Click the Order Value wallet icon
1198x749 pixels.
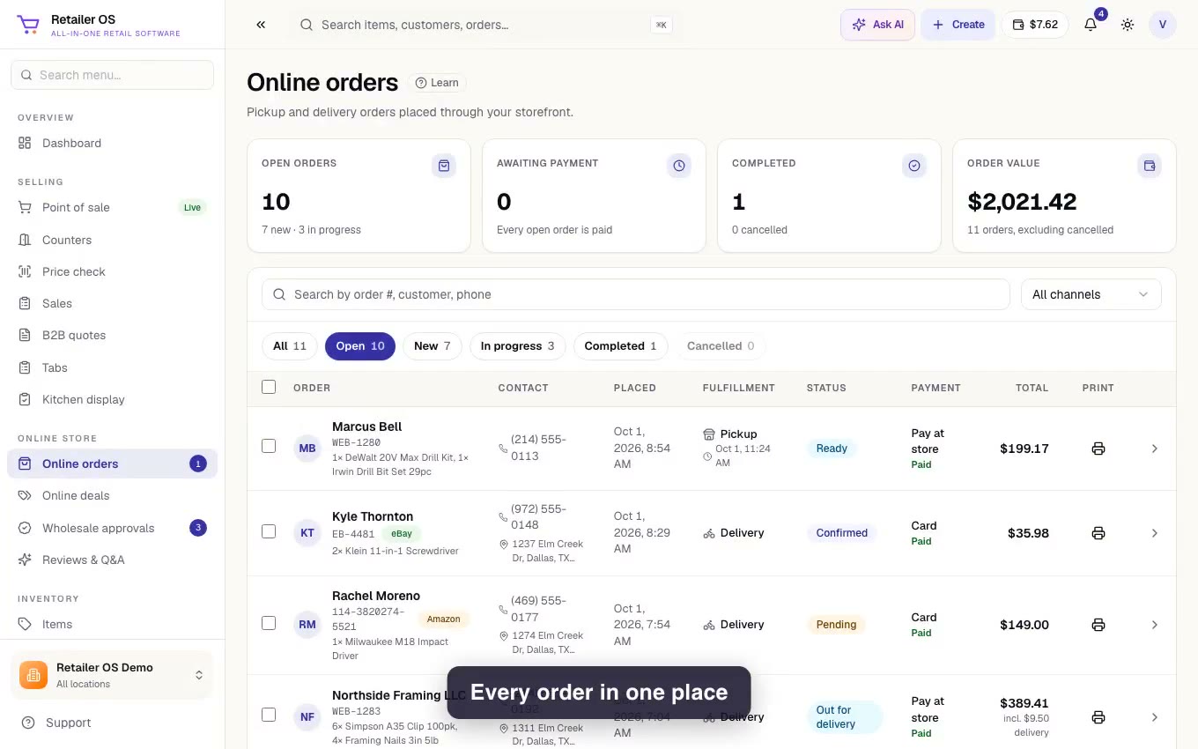[1150, 166]
